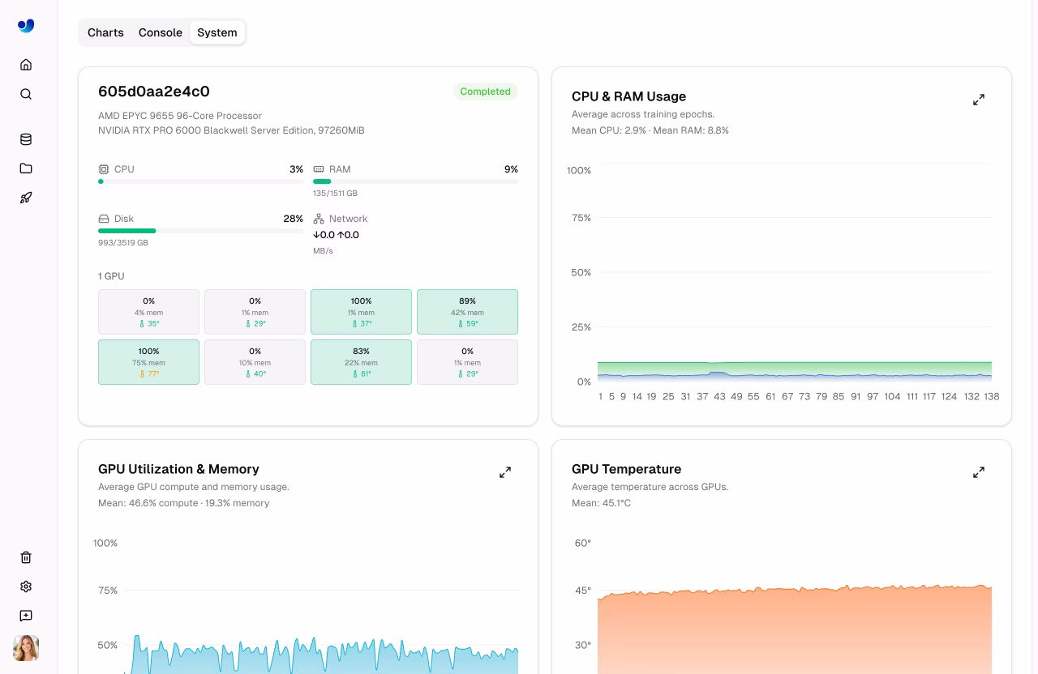Click the CPU chip icon
Screen dimensions: 1038x674
click(x=104, y=169)
